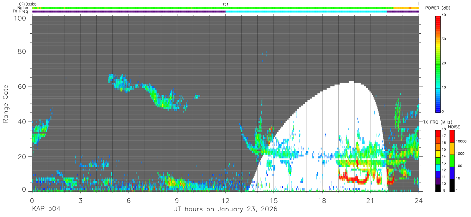Click the 40 tick on the power scale

pos(445,15)
